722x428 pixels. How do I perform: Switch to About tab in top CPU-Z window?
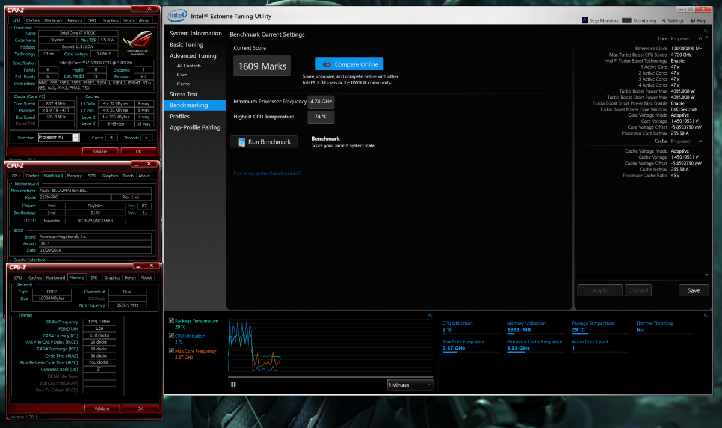pos(144,20)
